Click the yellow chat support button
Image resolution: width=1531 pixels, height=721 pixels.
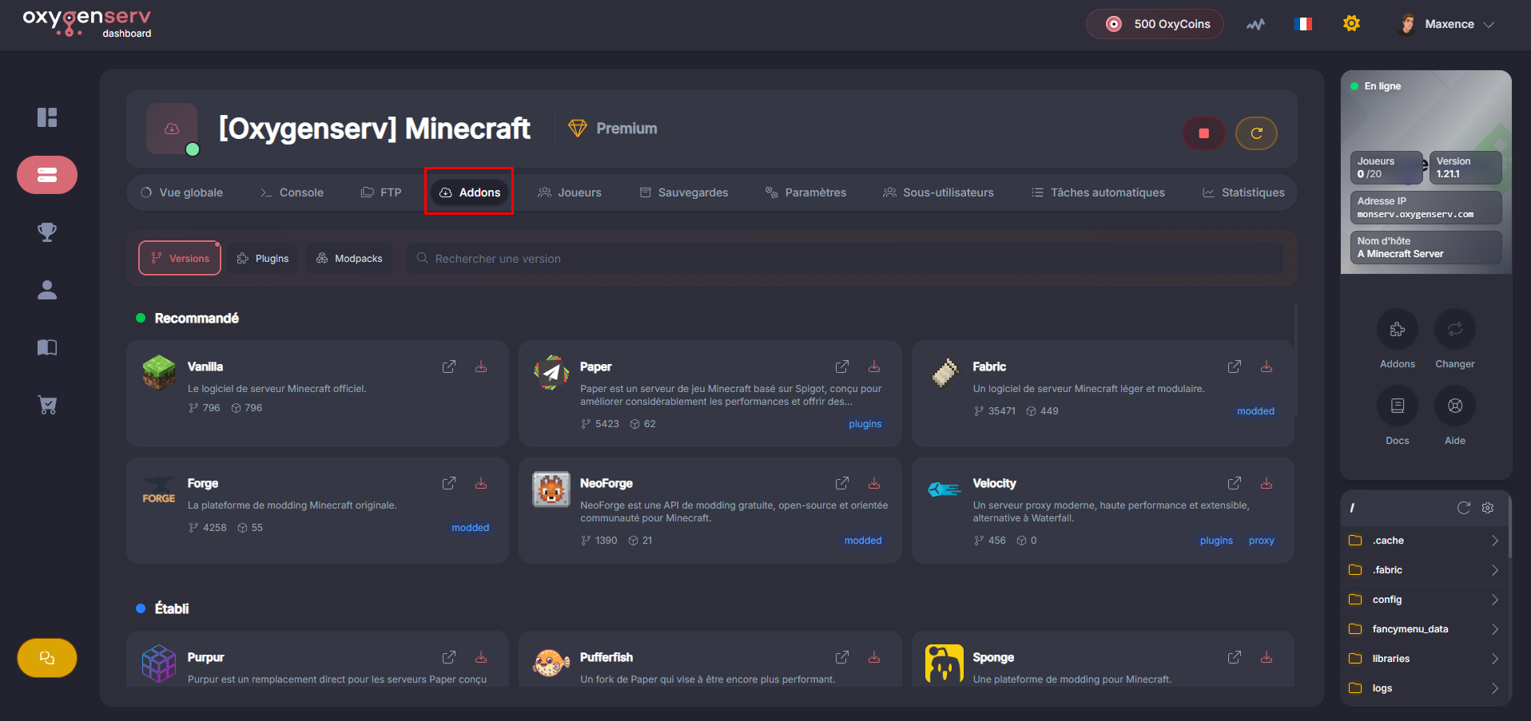tap(47, 658)
